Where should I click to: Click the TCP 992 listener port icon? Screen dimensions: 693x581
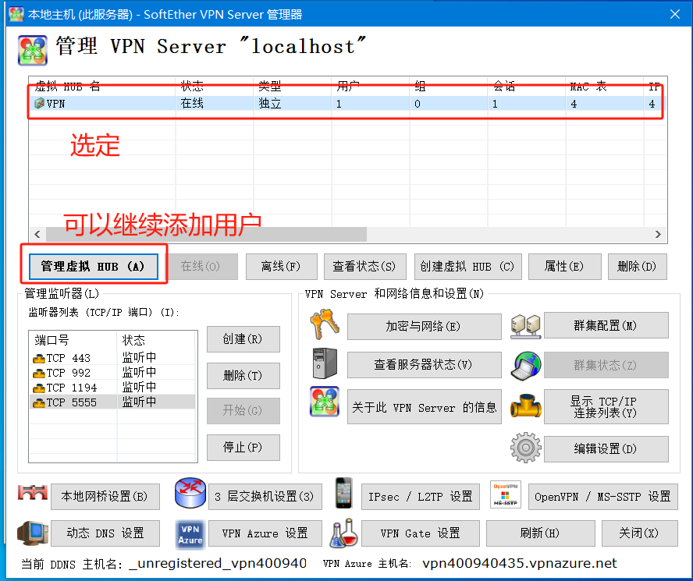39,374
